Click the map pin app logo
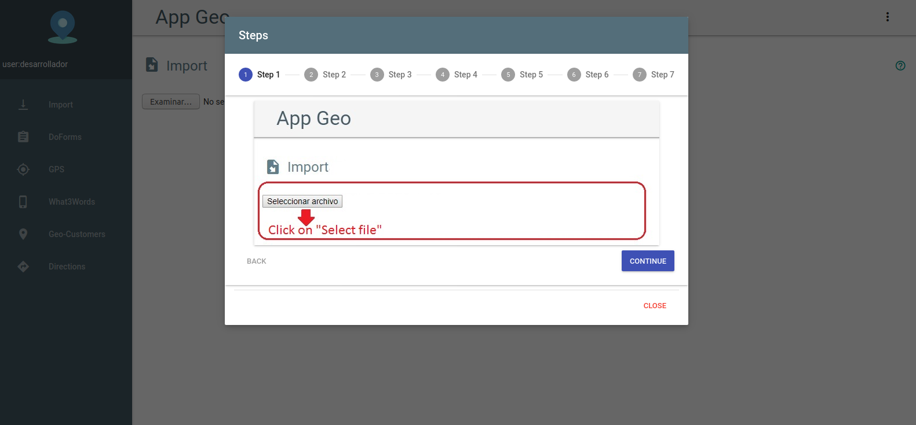This screenshot has height=425, width=916. point(63,27)
